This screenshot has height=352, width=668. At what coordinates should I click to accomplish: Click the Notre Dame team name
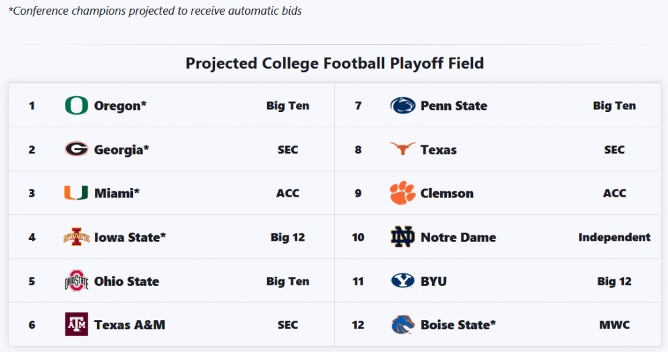458,237
